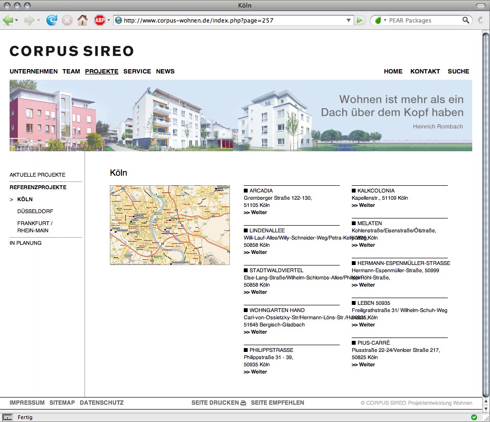The image size is (490, 422).
Task: Open the Adblock Plus dropdown arrow
Action: click(x=108, y=20)
